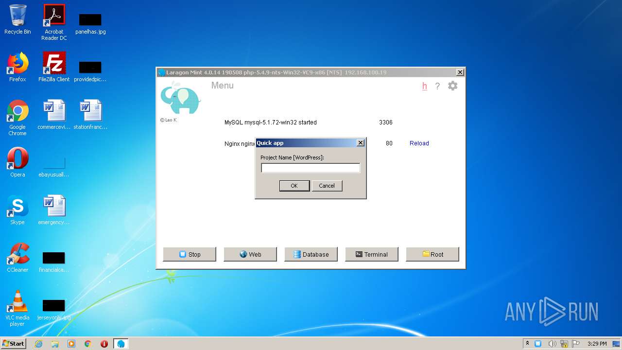Image resolution: width=622 pixels, height=350 pixels.
Task: Open Laragon settings gear icon
Action: 452,86
